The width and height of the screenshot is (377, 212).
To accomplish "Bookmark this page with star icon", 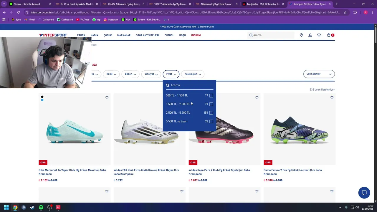I will click(x=345, y=12).
